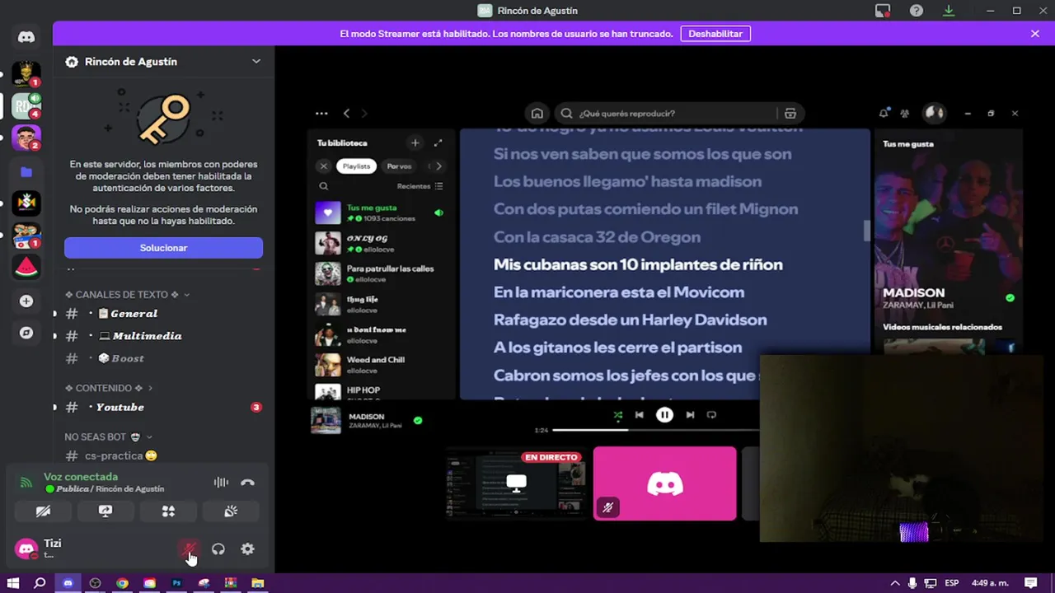The image size is (1055, 593).
Task: Click the EN DIRECTO stream thumbnail
Action: point(515,483)
